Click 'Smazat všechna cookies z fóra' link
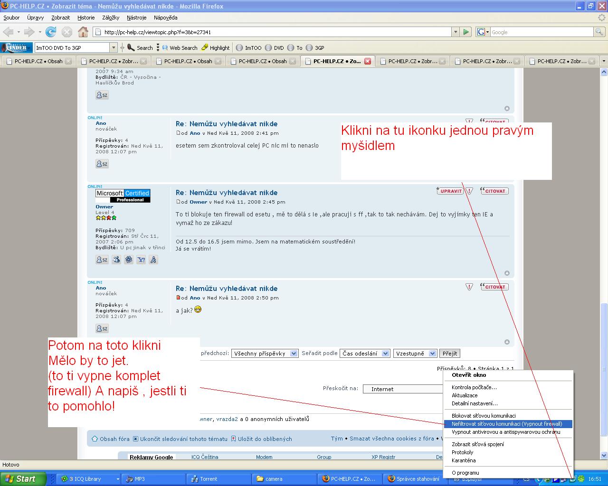Viewport: 608px width, 486px height. [x=392, y=439]
